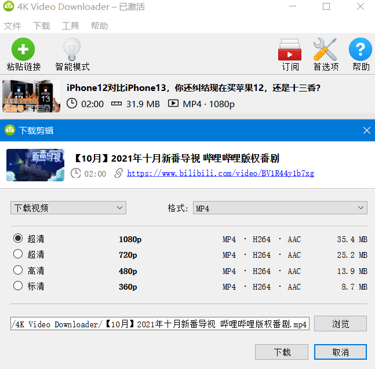Screen dimensions: 375x369
Task: Open the 格式 MP4 format dropdown
Action: [280, 208]
